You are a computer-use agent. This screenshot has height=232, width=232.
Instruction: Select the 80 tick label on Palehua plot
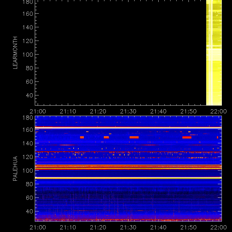[29, 184]
